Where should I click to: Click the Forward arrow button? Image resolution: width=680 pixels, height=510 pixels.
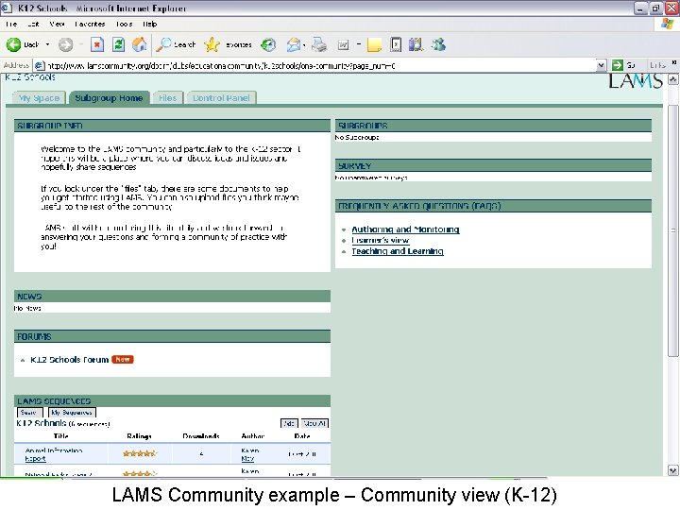[66, 44]
